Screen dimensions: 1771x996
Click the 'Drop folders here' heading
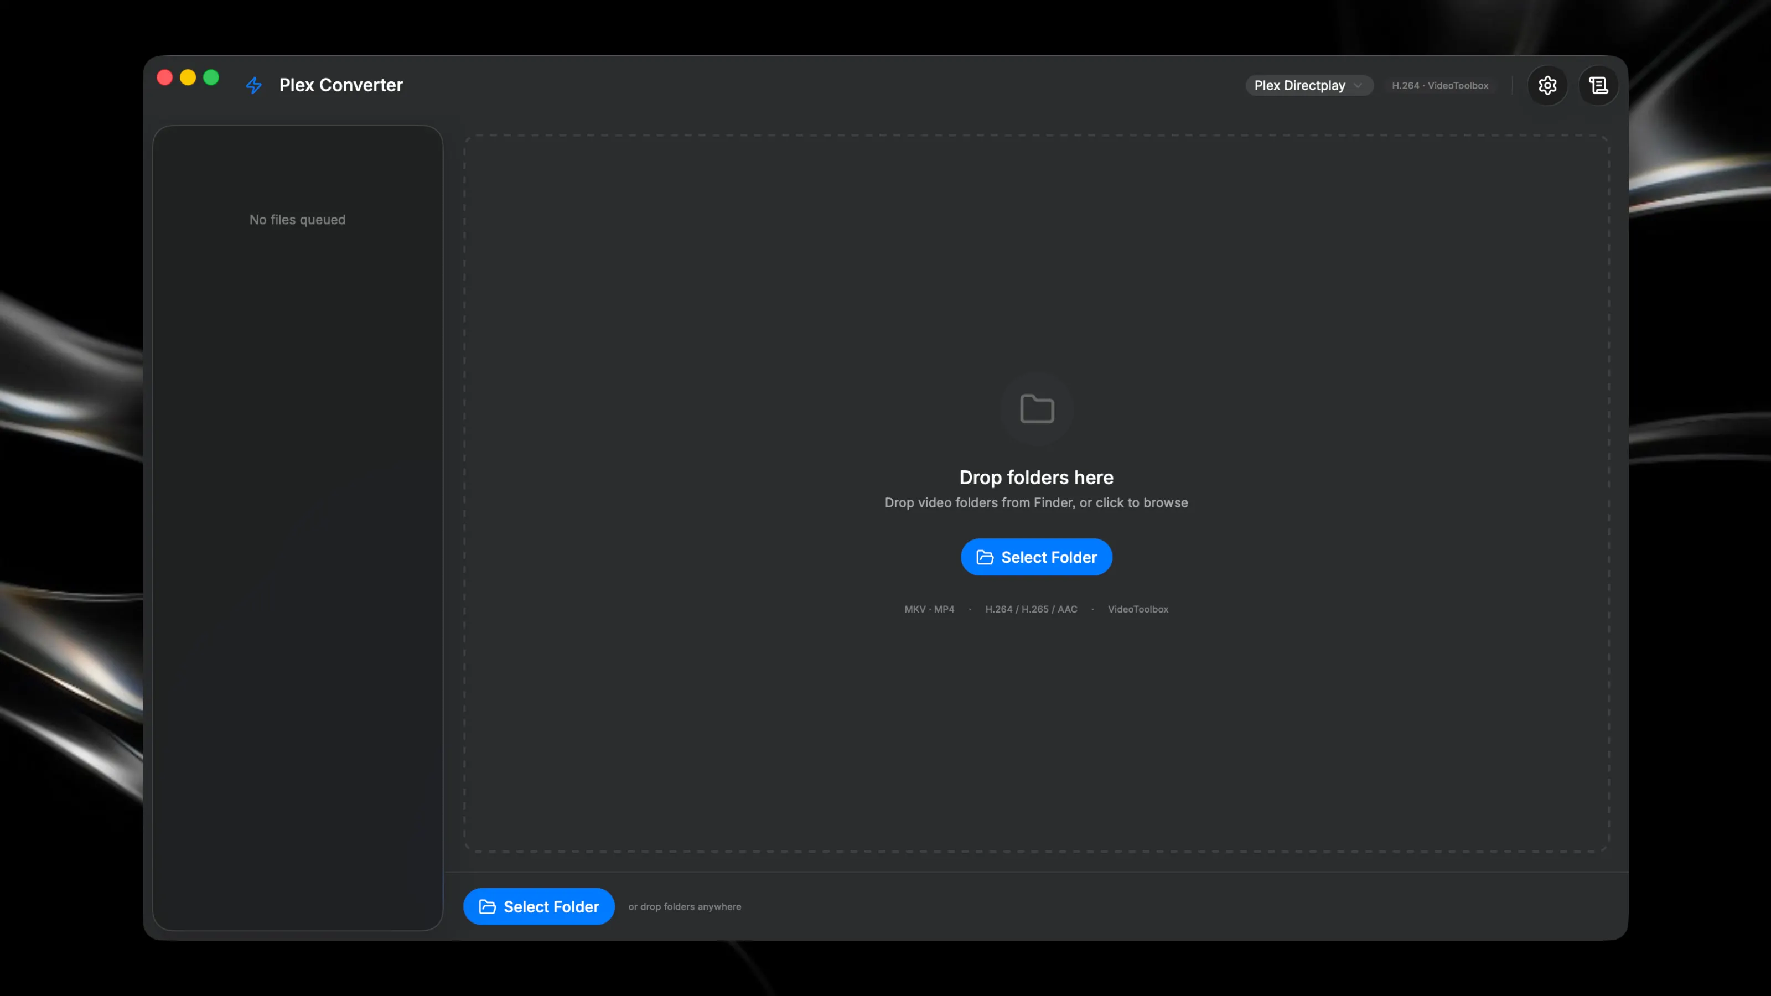click(1036, 477)
